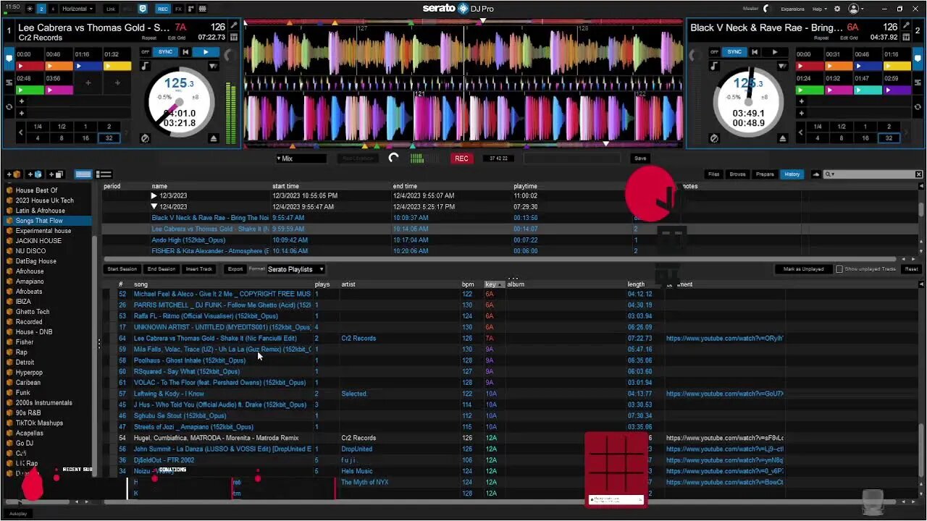Click the End Session button
Image resolution: width=927 pixels, height=521 pixels.
(x=162, y=269)
